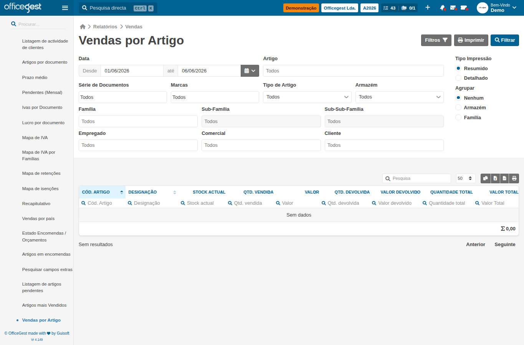The height and width of the screenshot is (345, 524).
Task: Click the A2026 year button
Action: 370,8
